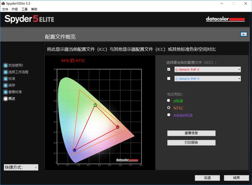The height and width of the screenshot is (185, 252).
Task: Click the 打印报告 button
Action: [192, 142]
